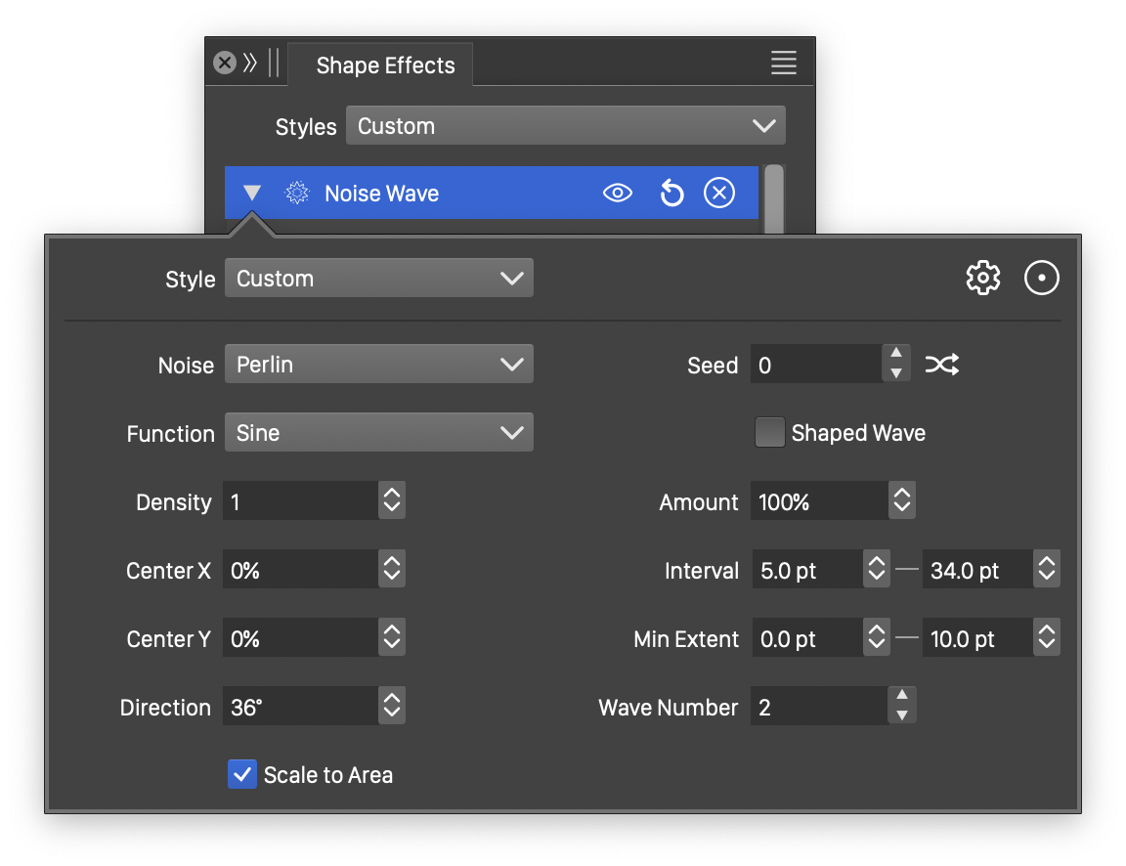Select the Shape Effects tab
Viewport: 1126px width, 866px height.
click(x=385, y=65)
